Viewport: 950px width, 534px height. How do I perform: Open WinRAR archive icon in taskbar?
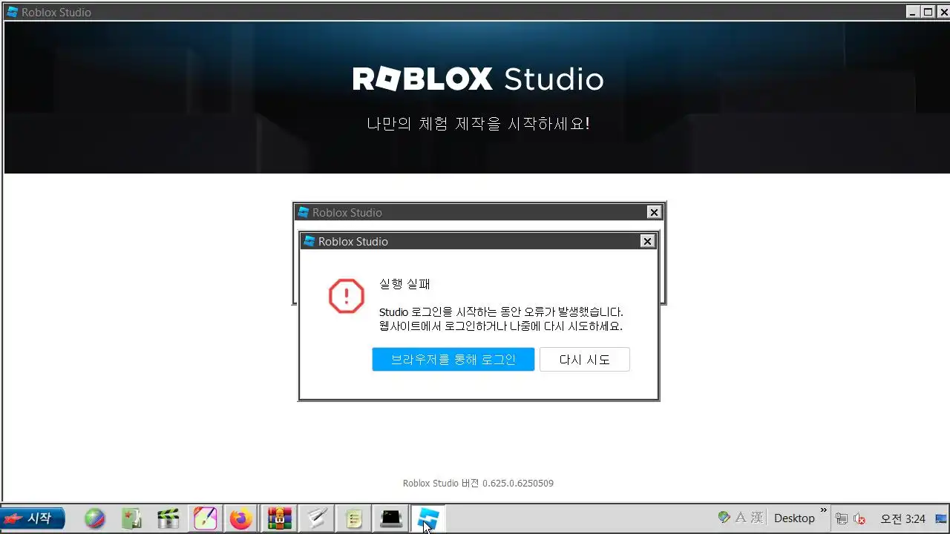tap(280, 518)
